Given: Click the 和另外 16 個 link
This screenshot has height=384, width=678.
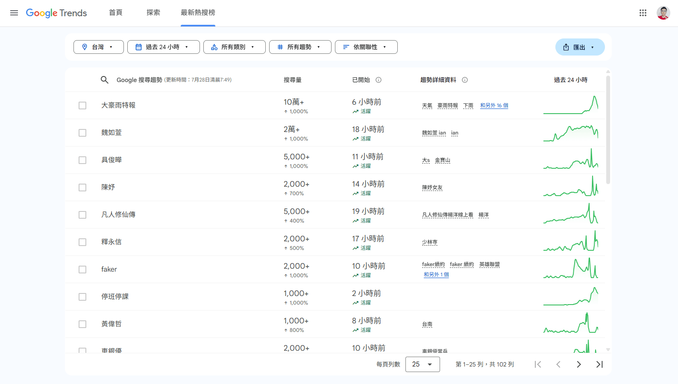Looking at the screenshot, I should (x=494, y=106).
